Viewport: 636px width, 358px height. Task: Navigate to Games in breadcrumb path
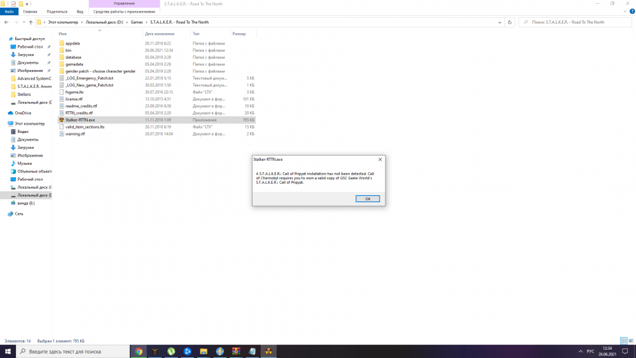click(137, 22)
